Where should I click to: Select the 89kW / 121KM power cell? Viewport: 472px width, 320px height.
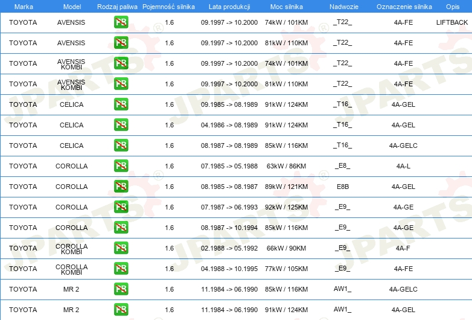(x=286, y=187)
